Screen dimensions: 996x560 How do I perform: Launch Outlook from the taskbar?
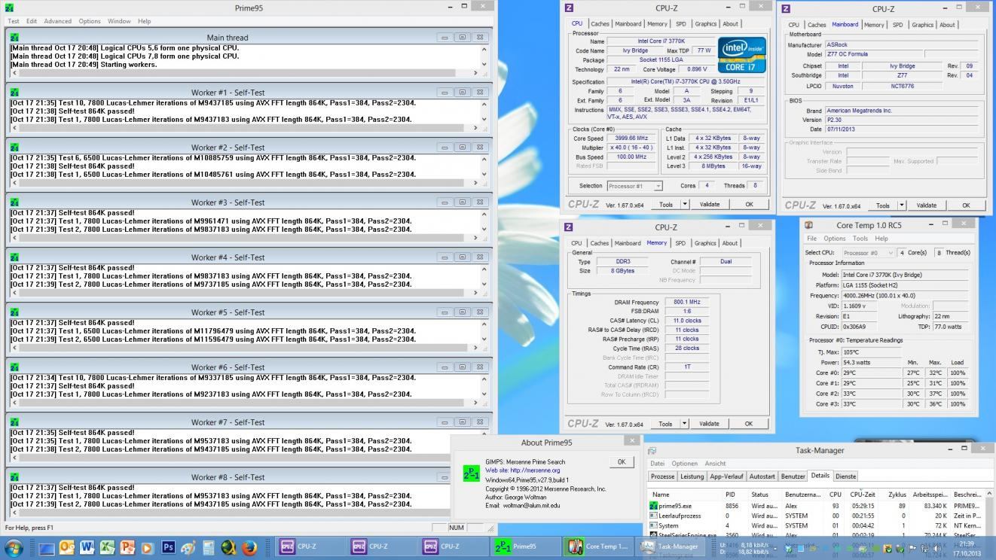click(66, 547)
